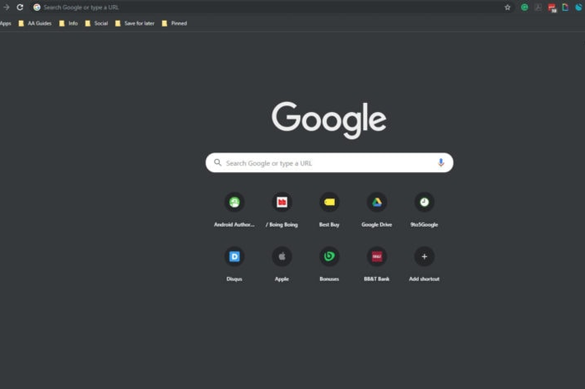Open the blue circular extension icon

click(578, 7)
